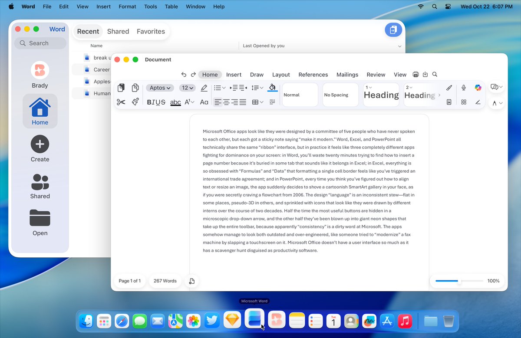The width and height of the screenshot is (521, 338).
Task: Open Control Center in menu bar
Action: (x=448, y=7)
